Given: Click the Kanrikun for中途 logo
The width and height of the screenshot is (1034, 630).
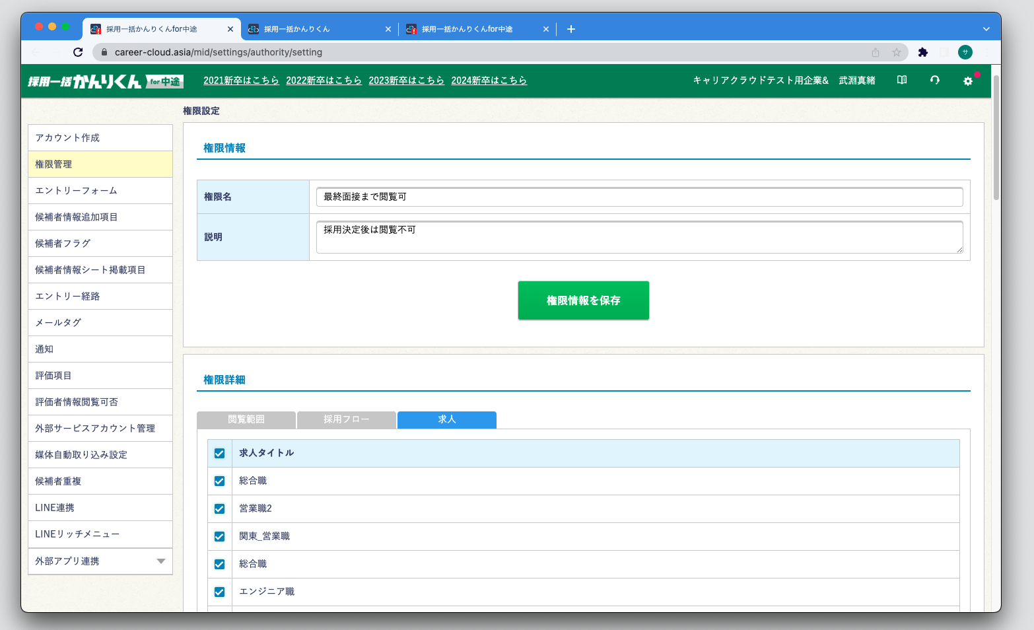Looking at the screenshot, I should (x=105, y=81).
